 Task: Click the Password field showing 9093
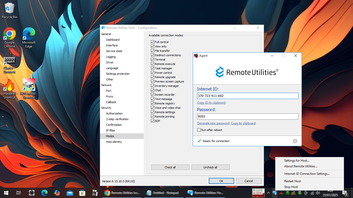tap(248, 117)
